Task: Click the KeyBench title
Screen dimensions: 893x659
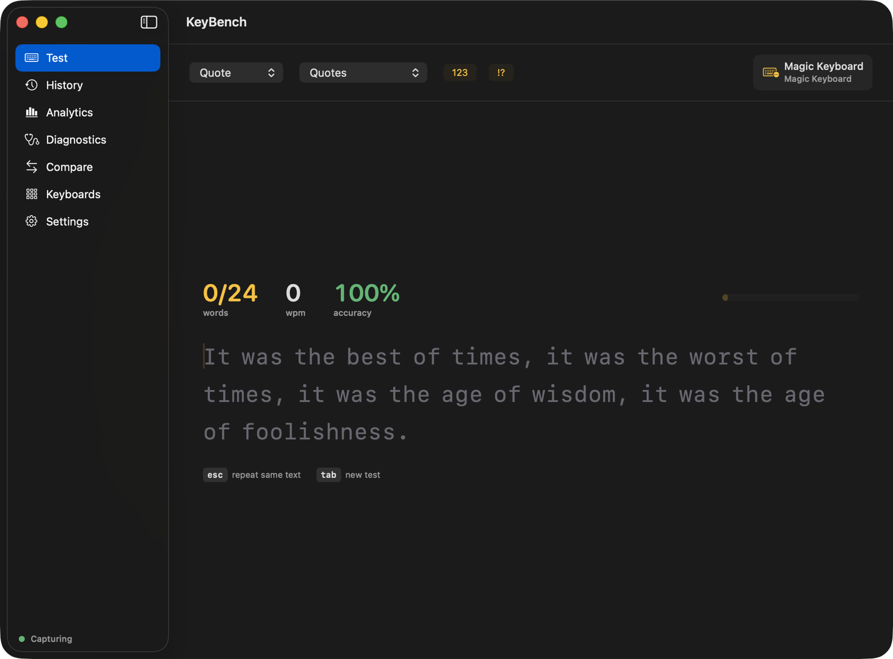Action: click(216, 22)
